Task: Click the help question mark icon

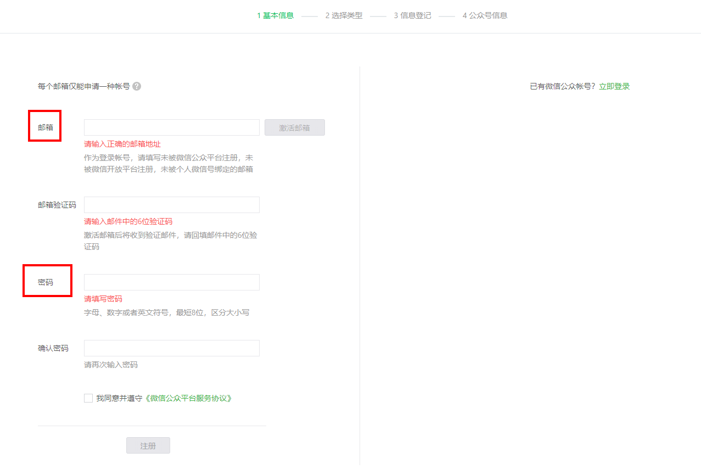Action: point(136,86)
